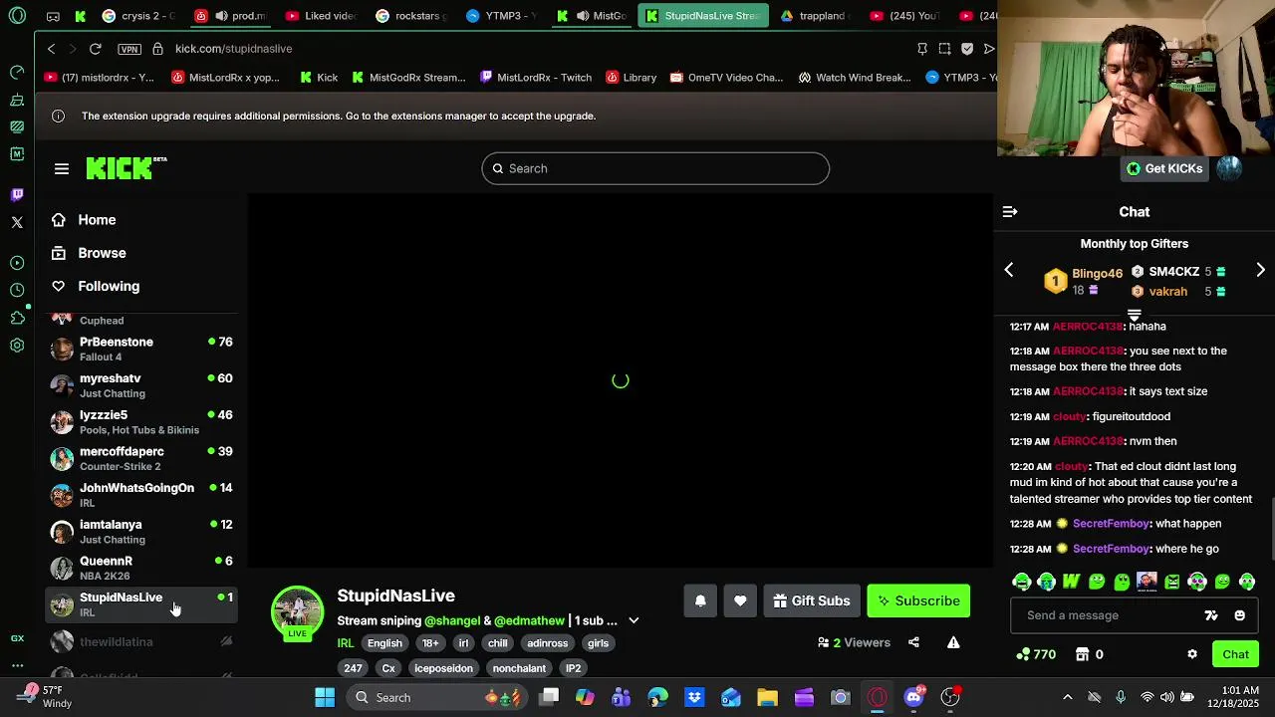Expand the stream title details chevron
This screenshot has width=1275, height=717.
pos(634,620)
